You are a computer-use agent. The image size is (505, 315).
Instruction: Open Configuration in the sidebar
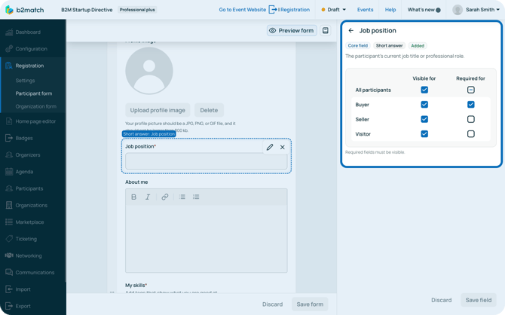click(31, 49)
